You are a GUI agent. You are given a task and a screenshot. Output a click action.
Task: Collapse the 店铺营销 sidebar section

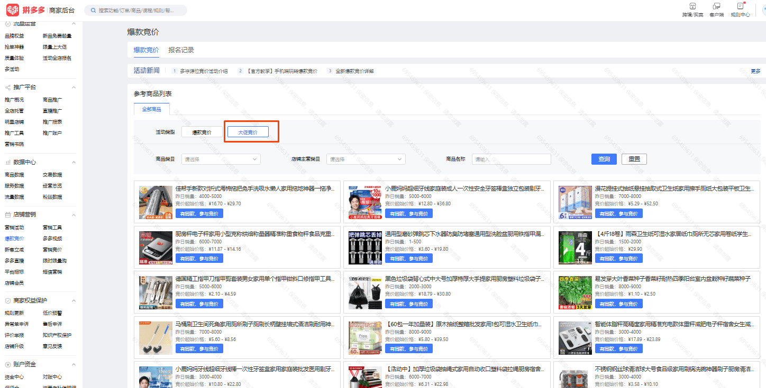tap(74, 215)
